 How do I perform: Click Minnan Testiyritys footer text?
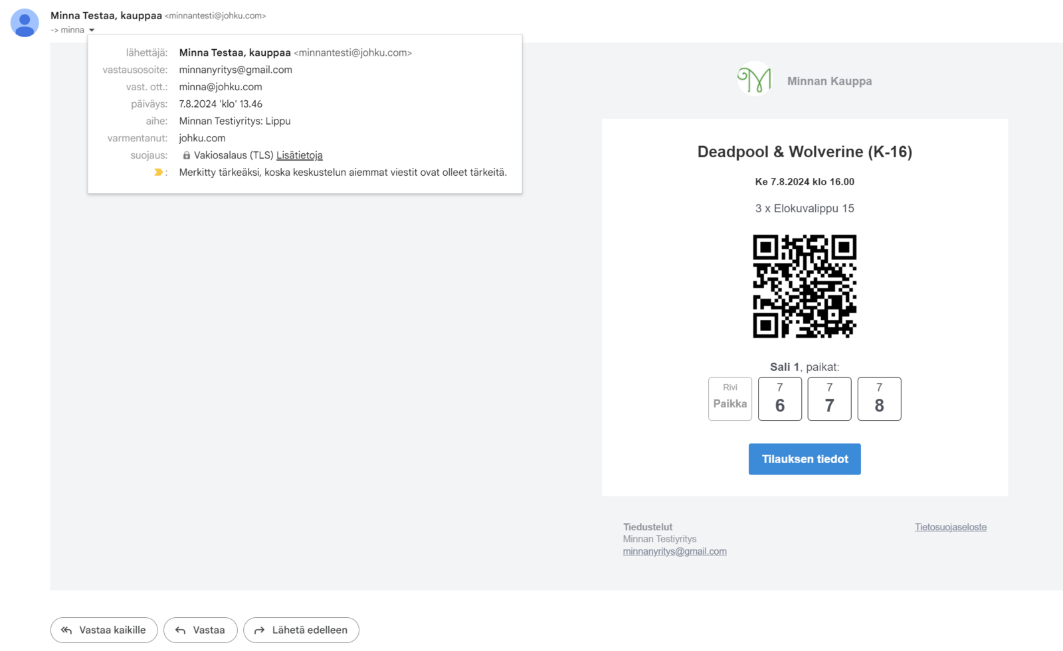pos(660,539)
